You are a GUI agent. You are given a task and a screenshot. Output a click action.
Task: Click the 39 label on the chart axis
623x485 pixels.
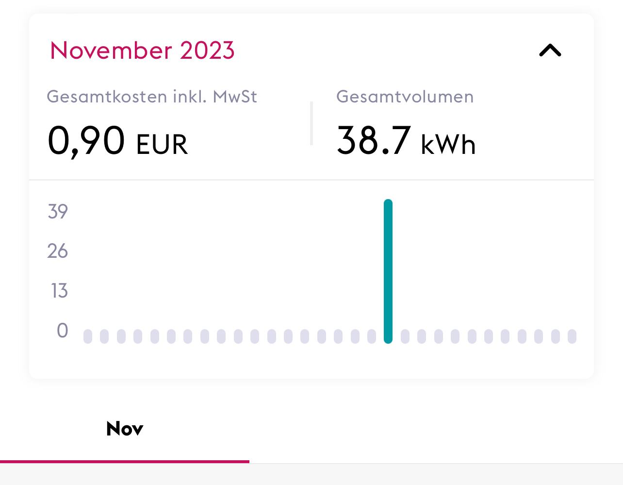click(58, 212)
